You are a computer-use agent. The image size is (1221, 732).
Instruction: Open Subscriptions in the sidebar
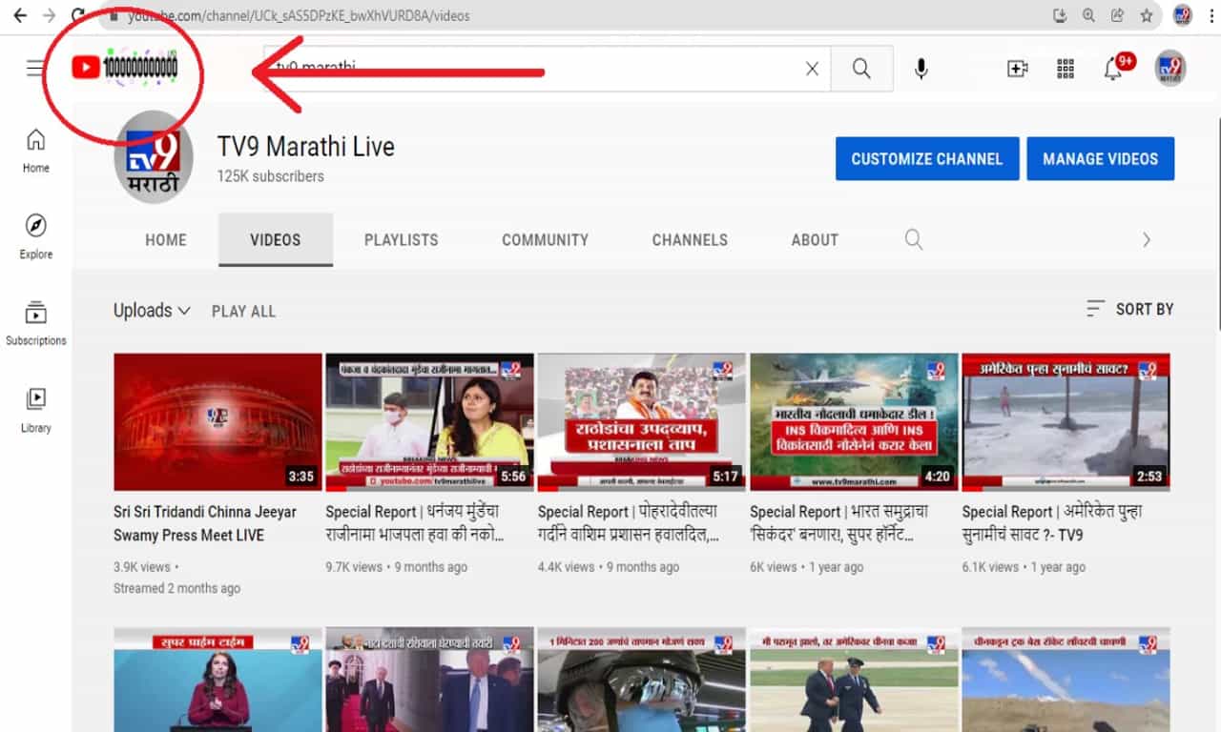pos(36,323)
